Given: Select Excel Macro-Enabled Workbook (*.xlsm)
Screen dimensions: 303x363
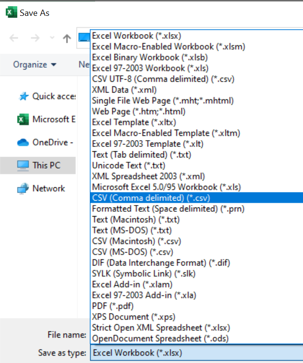Looking at the screenshot, I should tap(153, 47).
